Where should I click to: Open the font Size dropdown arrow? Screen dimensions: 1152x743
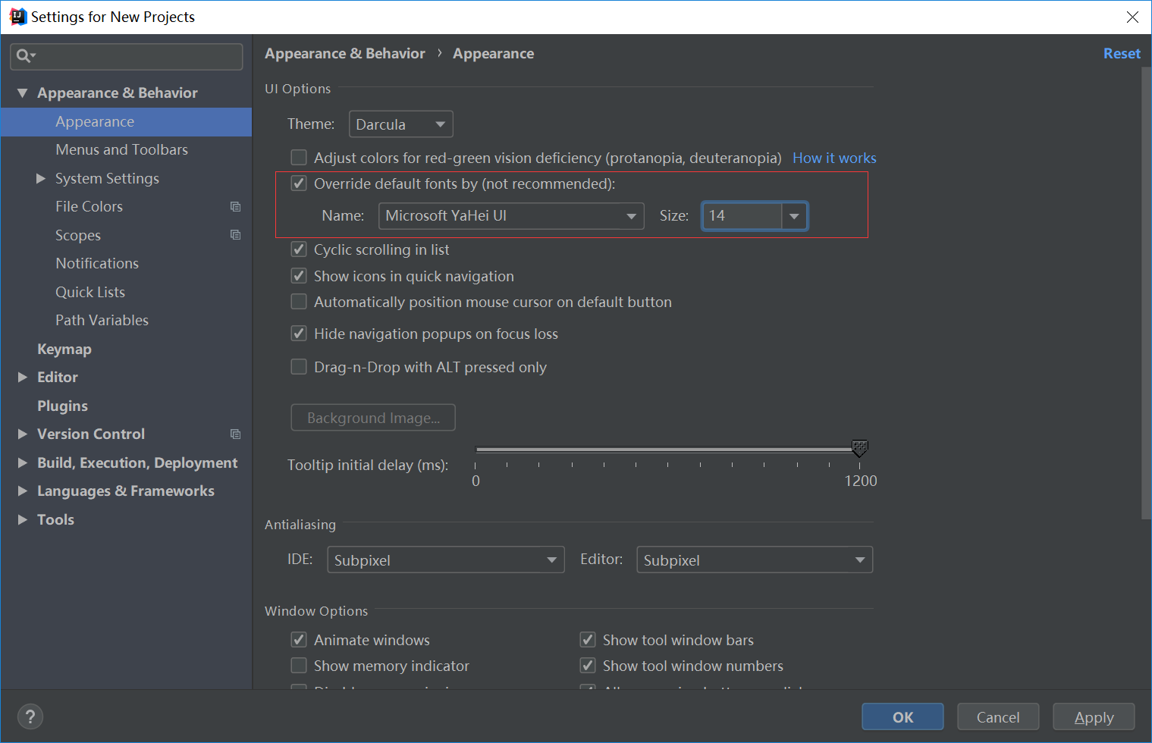coord(794,216)
